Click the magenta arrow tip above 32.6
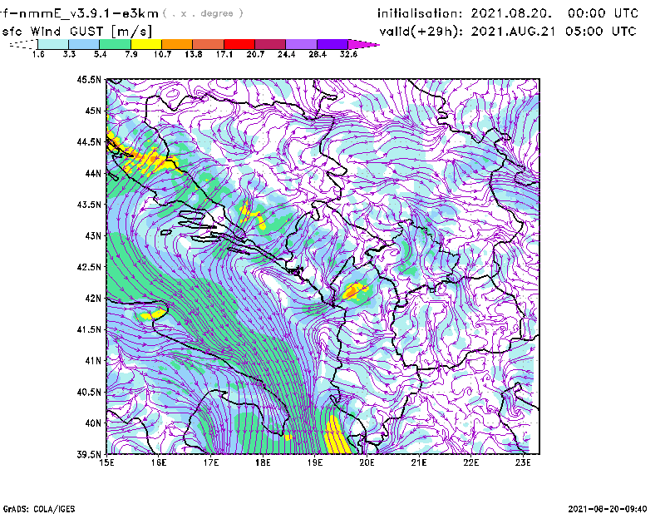Viewport: 665px width, 514px height. [x=363, y=44]
